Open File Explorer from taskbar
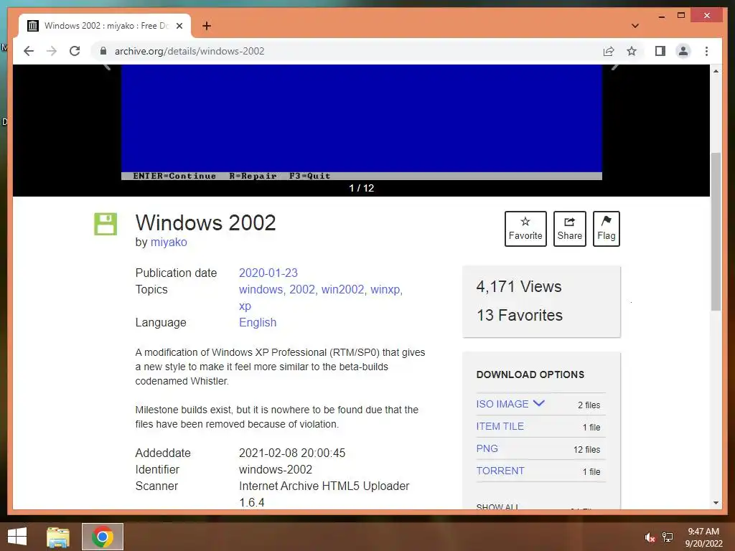The height and width of the screenshot is (551, 735). click(58, 537)
